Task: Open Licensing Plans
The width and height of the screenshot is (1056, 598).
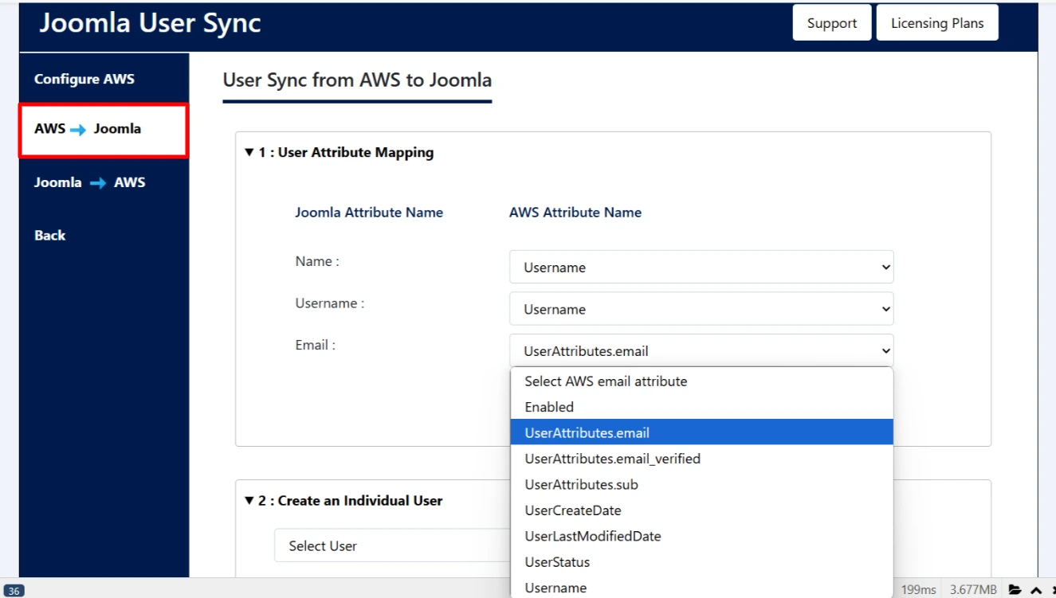Action: (937, 23)
